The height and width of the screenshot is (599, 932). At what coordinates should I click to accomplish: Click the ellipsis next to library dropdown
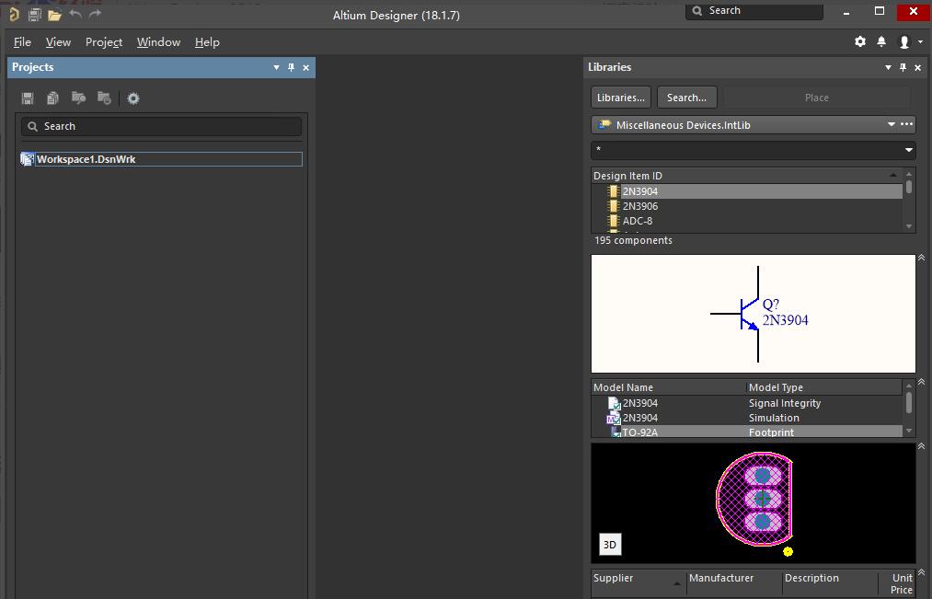click(906, 124)
